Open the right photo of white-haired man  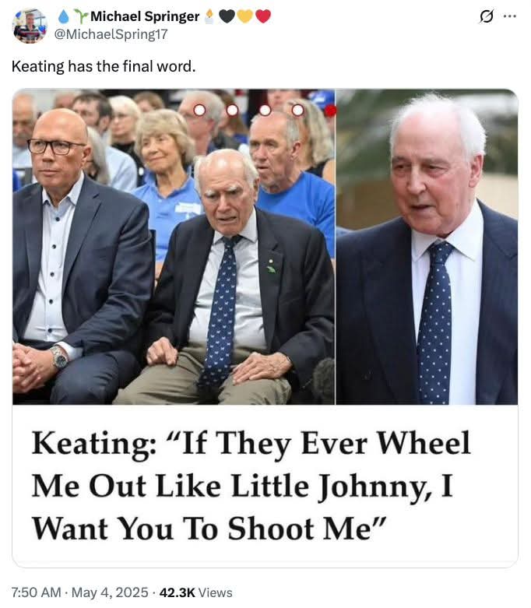click(x=427, y=247)
